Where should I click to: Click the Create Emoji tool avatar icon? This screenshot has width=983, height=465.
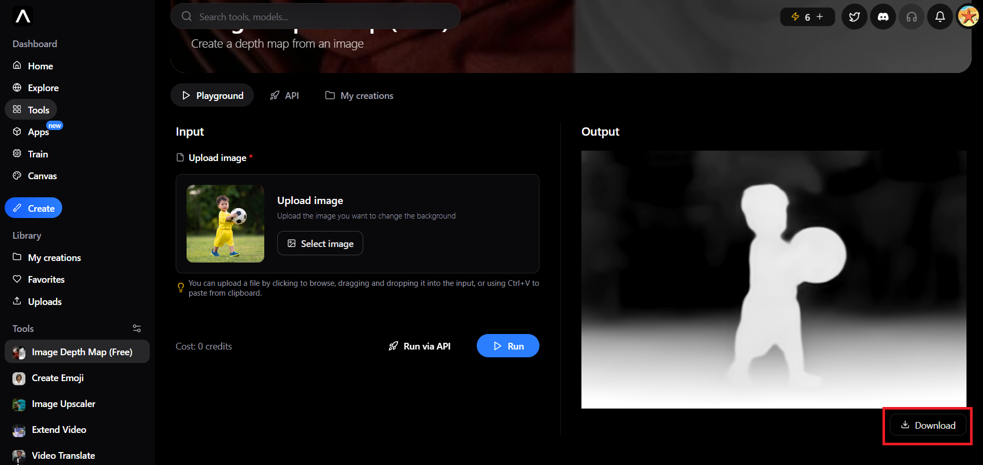pos(19,379)
